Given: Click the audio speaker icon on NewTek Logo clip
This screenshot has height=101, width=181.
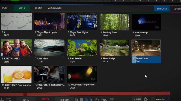Looking at the screenshot, I should (157, 27).
